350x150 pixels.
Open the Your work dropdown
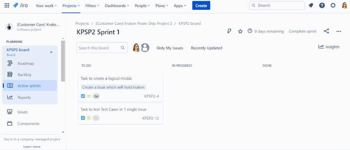46,6
